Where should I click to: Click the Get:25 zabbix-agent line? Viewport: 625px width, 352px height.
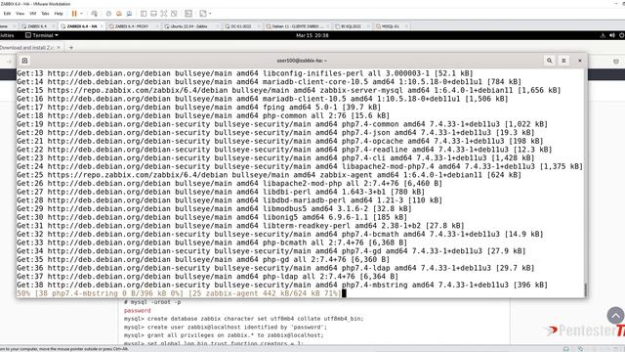pyautogui.click(x=269, y=175)
